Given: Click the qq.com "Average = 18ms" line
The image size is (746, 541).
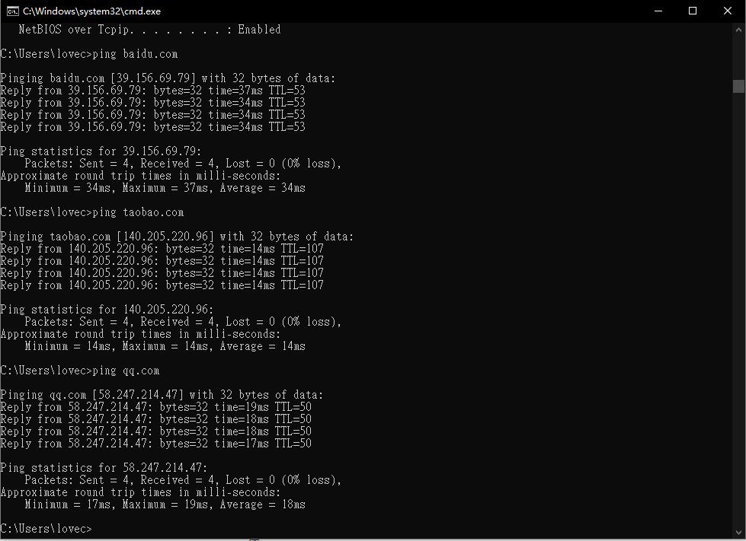Looking at the screenshot, I should (x=165, y=504).
